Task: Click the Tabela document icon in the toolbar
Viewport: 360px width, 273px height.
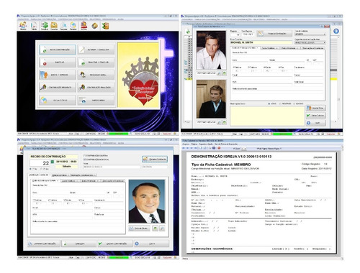Action: [34, 26]
